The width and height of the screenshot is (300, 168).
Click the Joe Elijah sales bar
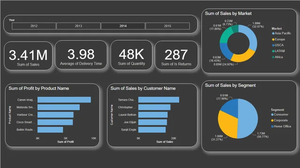click(152, 122)
